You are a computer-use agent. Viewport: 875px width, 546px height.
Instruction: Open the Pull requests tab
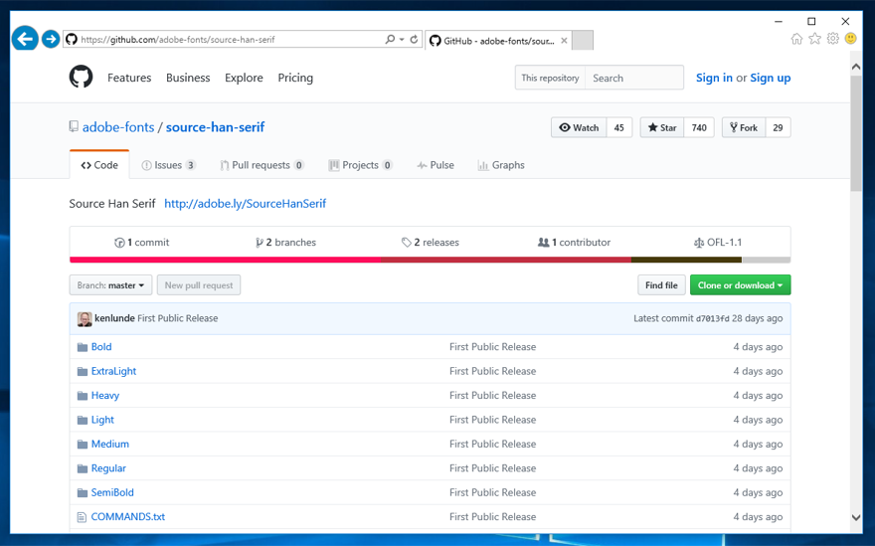point(262,165)
